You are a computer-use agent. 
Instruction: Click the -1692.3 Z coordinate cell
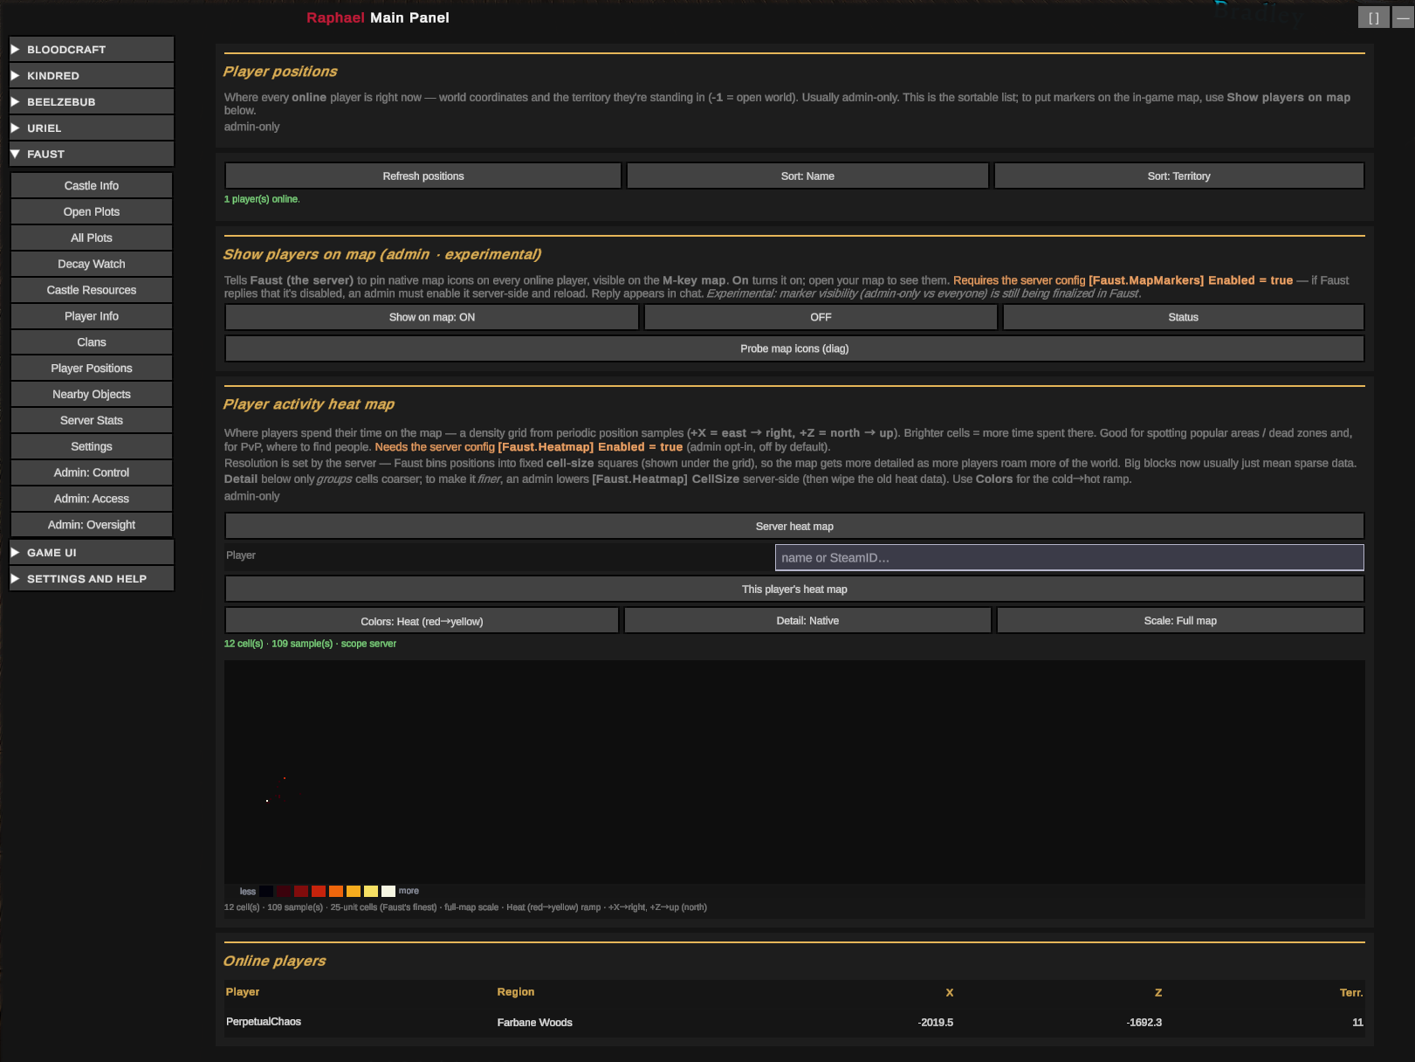(1144, 1022)
